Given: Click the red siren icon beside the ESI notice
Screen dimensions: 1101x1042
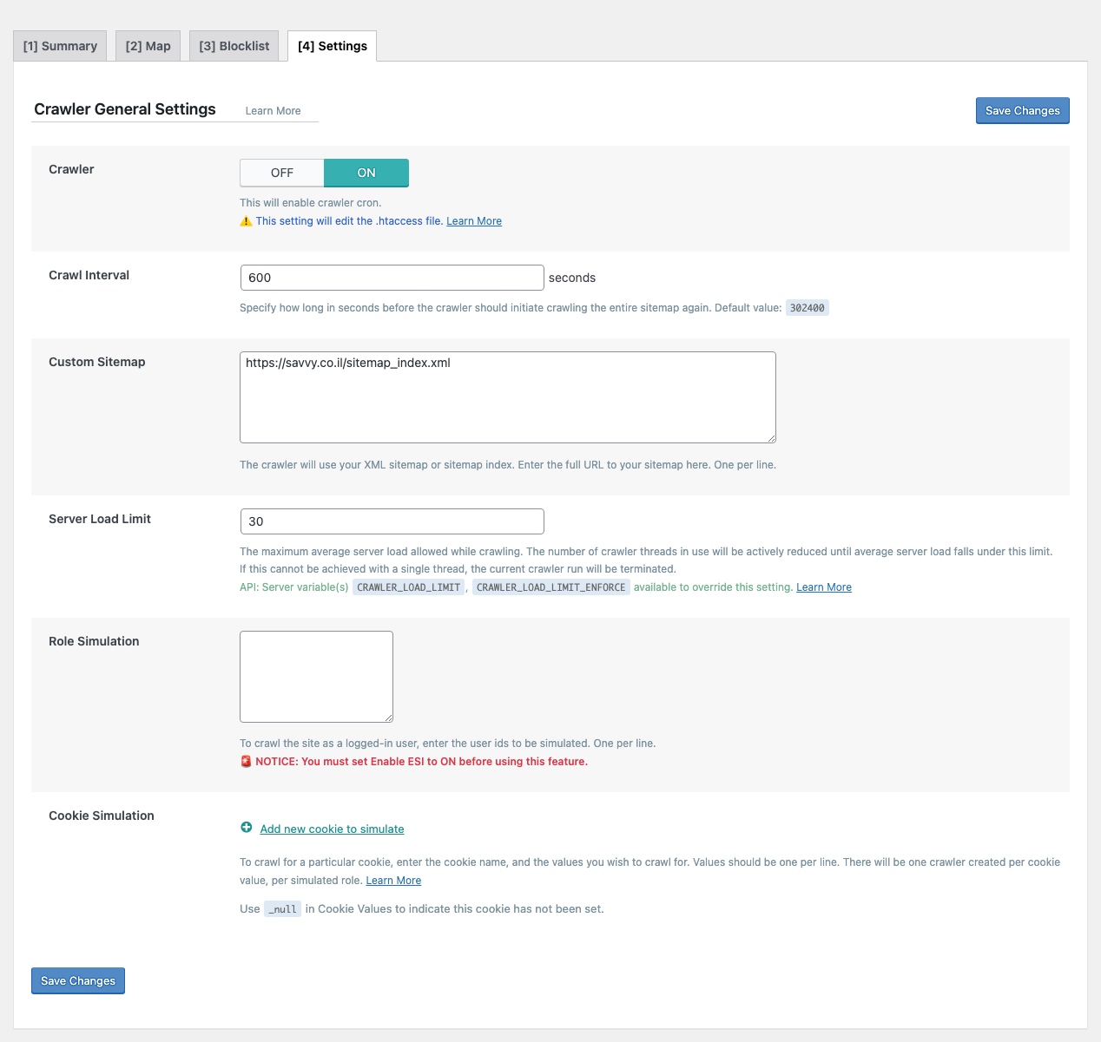Looking at the screenshot, I should [x=246, y=762].
